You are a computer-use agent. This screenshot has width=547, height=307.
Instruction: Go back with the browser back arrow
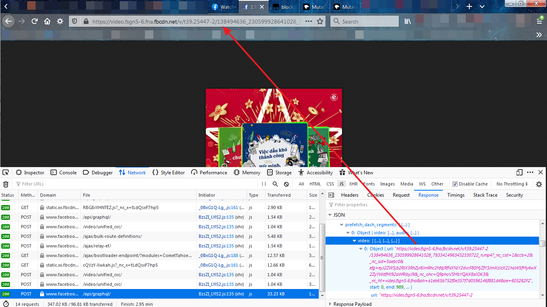click(x=8, y=21)
